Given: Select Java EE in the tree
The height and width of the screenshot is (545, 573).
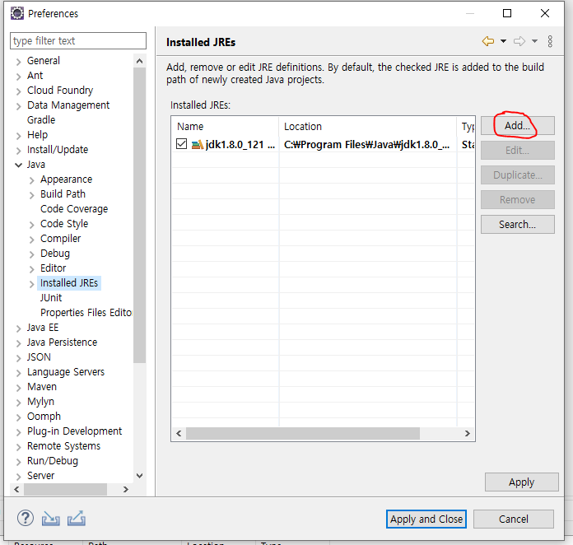Looking at the screenshot, I should pyautogui.click(x=42, y=327).
